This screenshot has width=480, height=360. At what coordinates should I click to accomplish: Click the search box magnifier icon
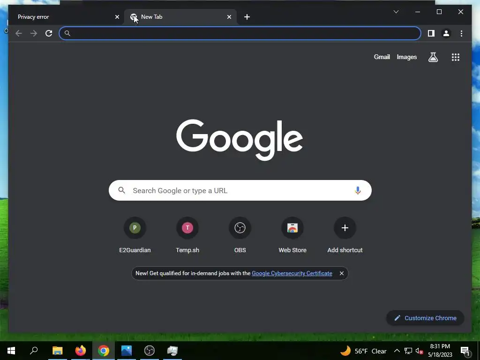pos(121,190)
